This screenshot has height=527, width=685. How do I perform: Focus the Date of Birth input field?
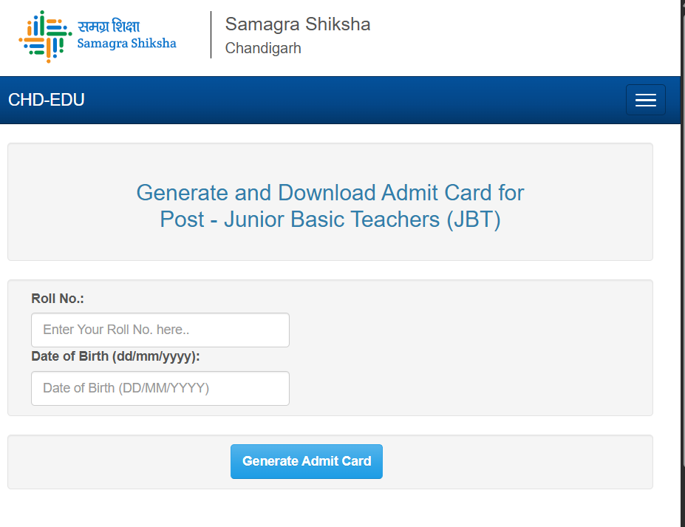click(x=160, y=388)
